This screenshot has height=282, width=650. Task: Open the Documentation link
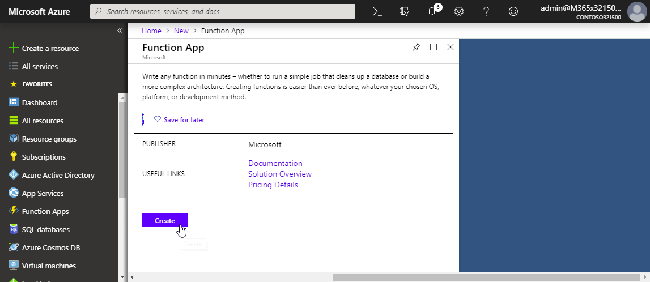[x=275, y=163]
